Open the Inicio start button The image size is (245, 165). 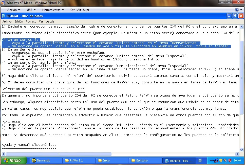(14, 160)
